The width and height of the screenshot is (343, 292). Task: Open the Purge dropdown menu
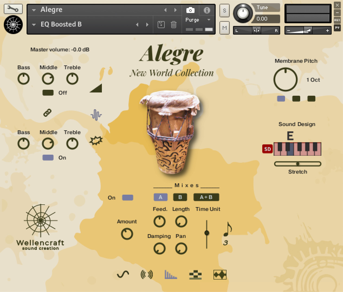coord(199,20)
